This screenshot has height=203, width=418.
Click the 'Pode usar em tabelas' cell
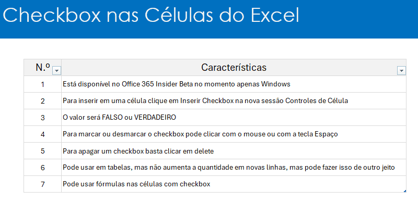tap(234, 168)
